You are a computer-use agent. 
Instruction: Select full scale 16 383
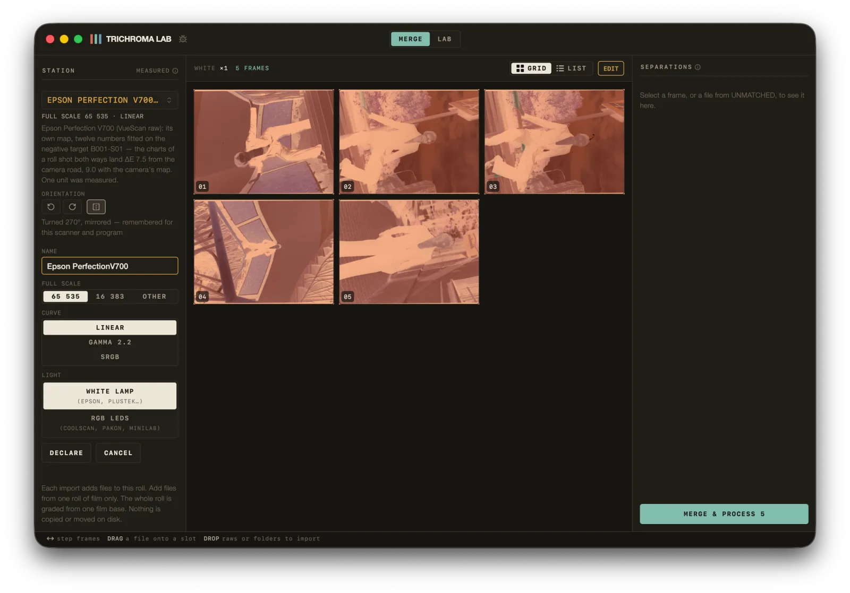(110, 296)
